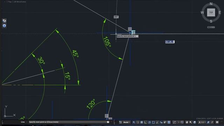Toggle the highlighted Transparency square icon
This screenshot has height=126, width=224.
[169, 122]
